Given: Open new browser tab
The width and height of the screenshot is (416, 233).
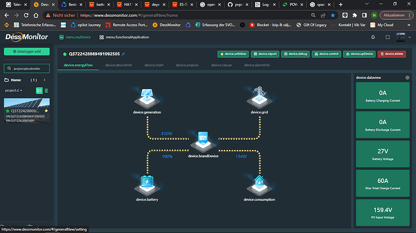Looking at the screenshot, I should pyautogui.click(x=341, y=4).
